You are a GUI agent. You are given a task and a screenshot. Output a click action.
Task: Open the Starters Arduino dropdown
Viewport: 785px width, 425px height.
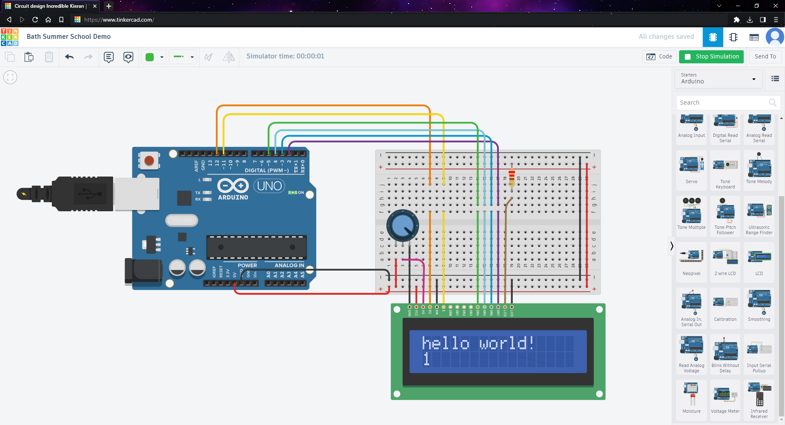pyautogui.click(x=718, y=78)
